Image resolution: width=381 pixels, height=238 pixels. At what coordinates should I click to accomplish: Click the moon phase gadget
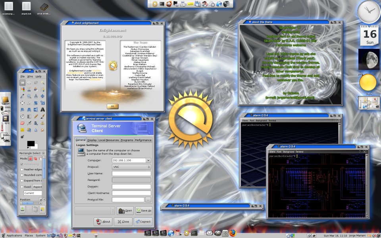pos(369,59)
